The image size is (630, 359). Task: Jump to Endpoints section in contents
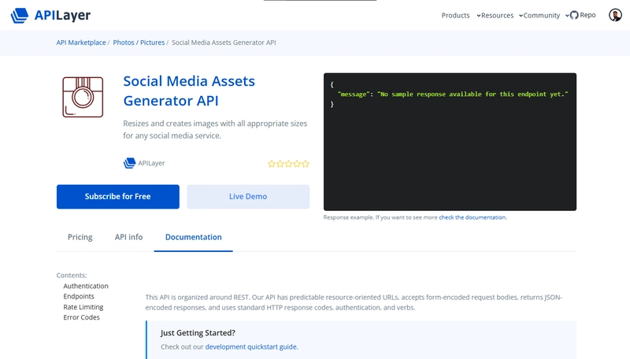[78, 296]
